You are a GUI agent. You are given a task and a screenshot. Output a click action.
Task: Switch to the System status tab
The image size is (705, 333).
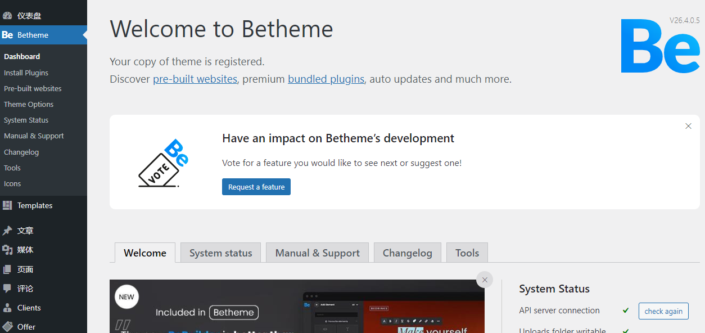coord(220,253)
